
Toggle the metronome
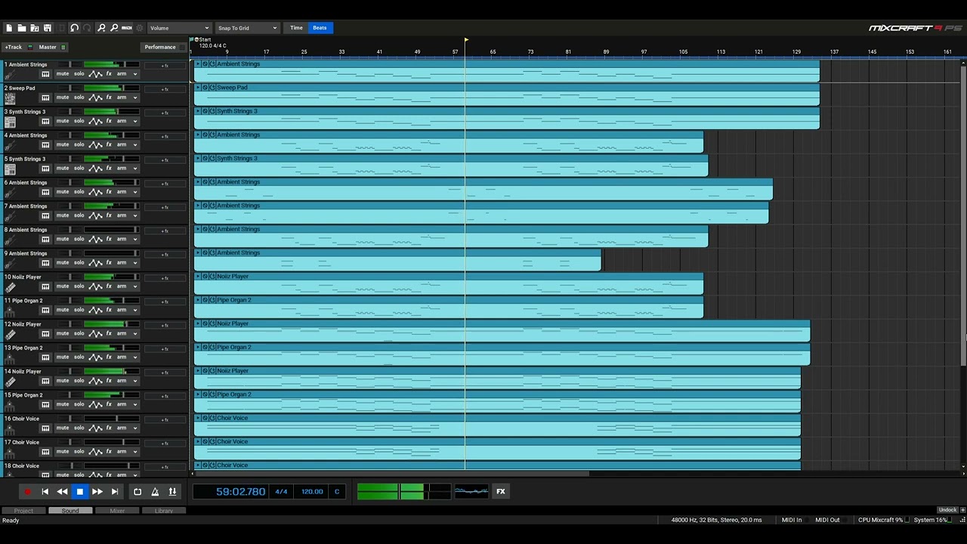coord(155,492)
